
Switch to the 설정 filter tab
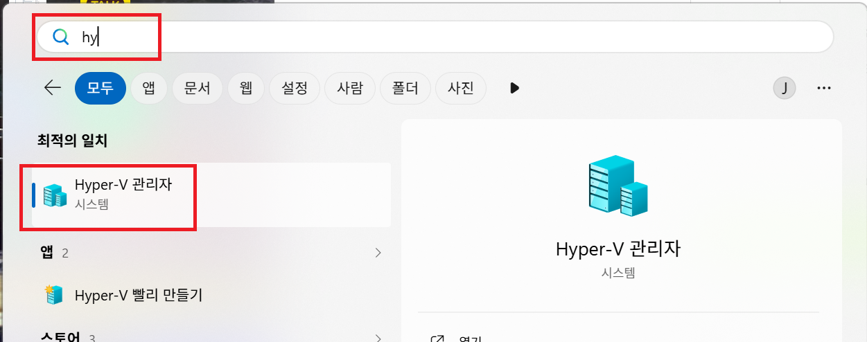295,88
